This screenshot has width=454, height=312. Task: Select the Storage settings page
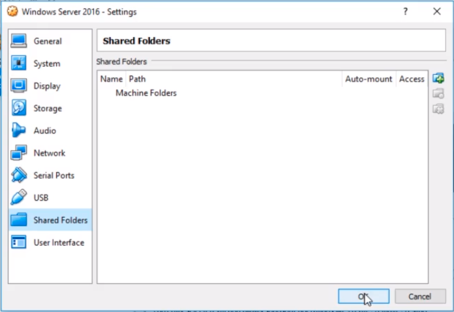coord(50,108)
